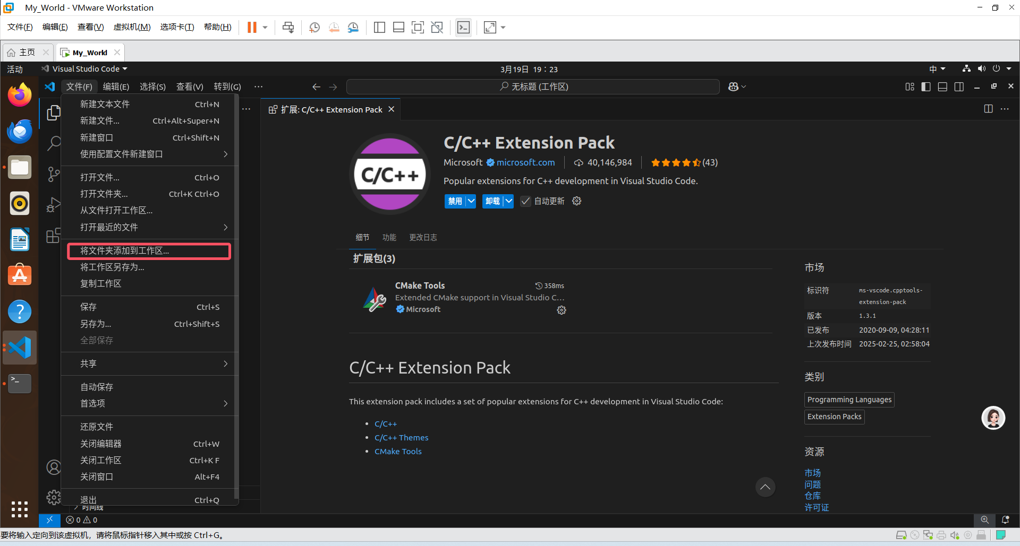The image size is (1020, 546).
Task: Open the Manage gear in activity bar
Action: click(54, 497)
